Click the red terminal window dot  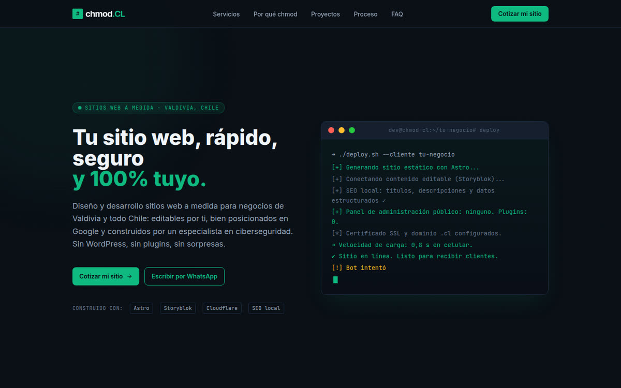[x=331, y=130]
